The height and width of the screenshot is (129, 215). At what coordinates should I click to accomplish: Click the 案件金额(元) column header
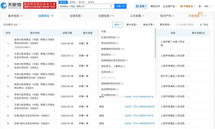[x=198, y=33]
